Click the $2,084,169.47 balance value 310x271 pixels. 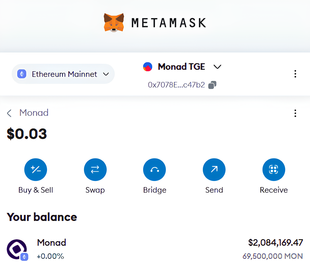pyautogui.click(x=276, y=243)
